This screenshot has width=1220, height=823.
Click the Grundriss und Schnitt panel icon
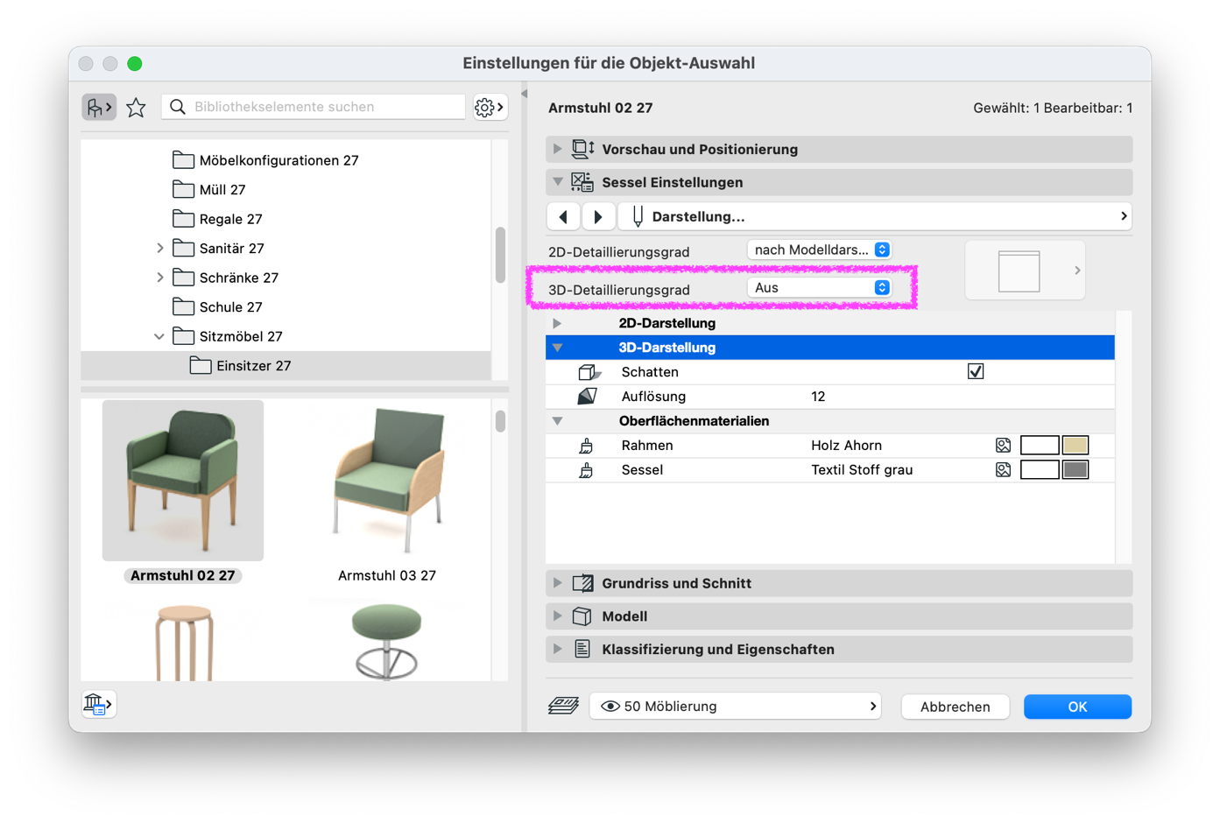coord(583,583)
